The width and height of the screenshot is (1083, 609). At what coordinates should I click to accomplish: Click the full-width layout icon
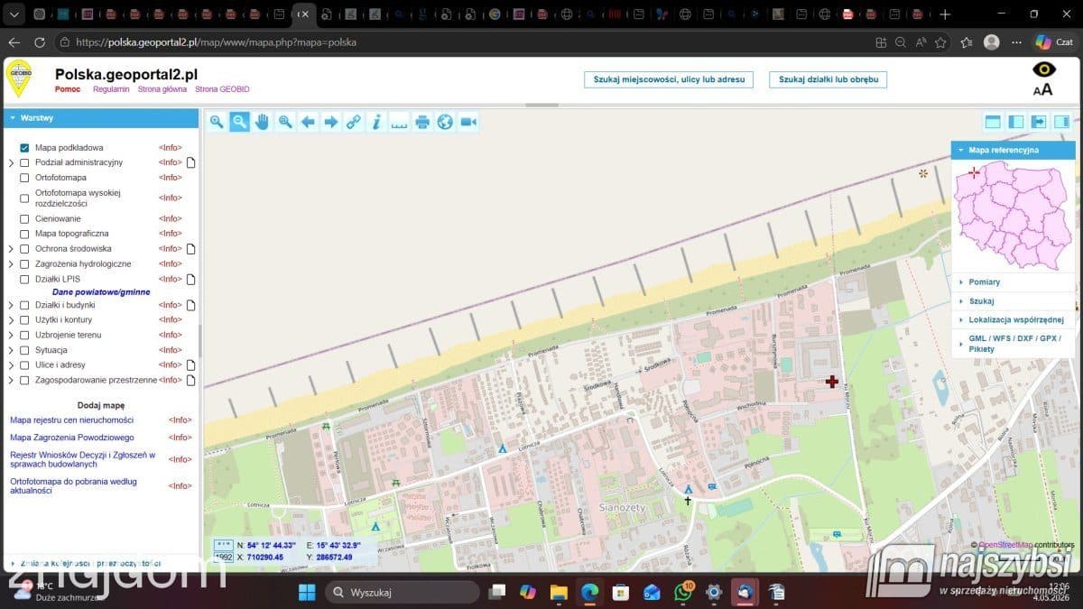pos(993,122)
